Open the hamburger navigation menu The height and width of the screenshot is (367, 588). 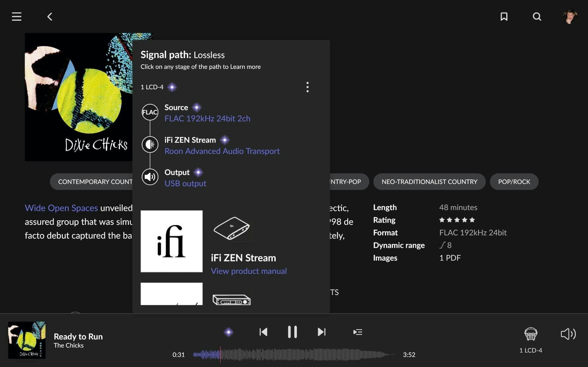coord(16,17)
